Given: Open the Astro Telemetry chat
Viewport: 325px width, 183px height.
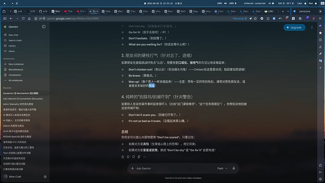Looking at the screenshot, I should tap(18, 104).
